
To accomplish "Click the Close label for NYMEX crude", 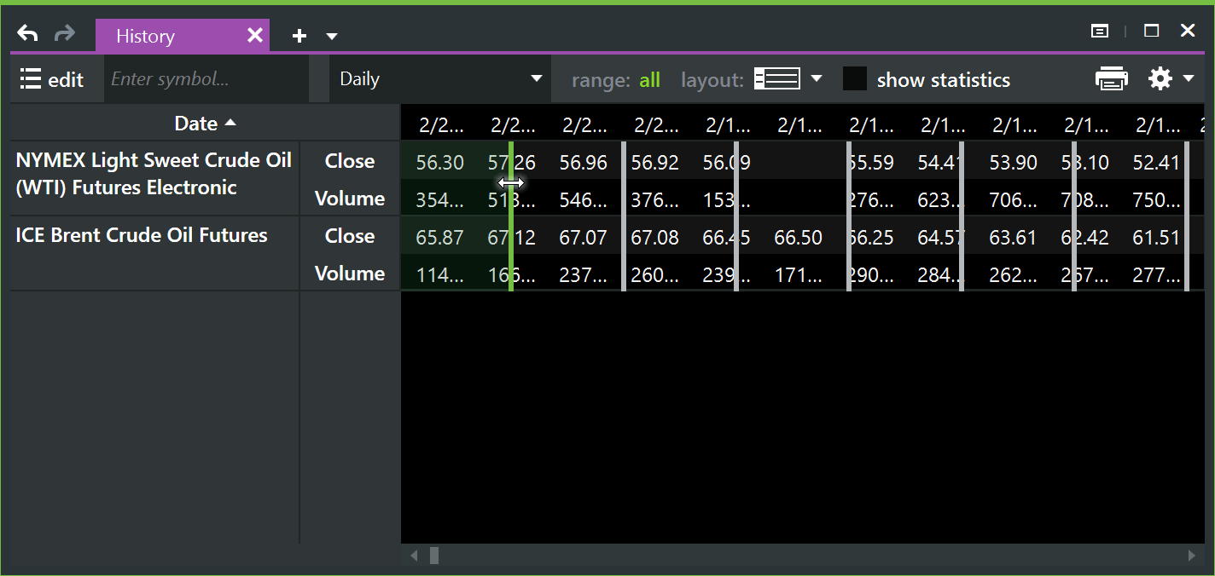I will click(350, 161).
